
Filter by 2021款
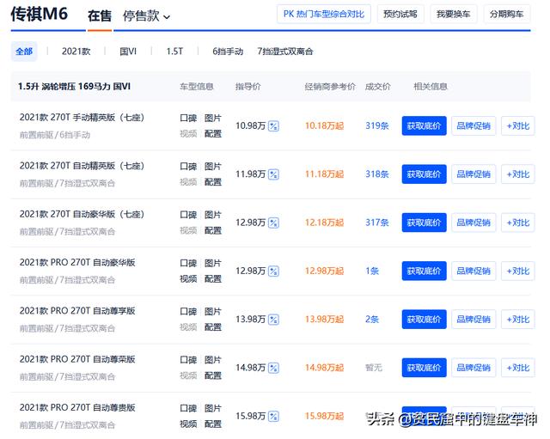click(x=76, y=52)
